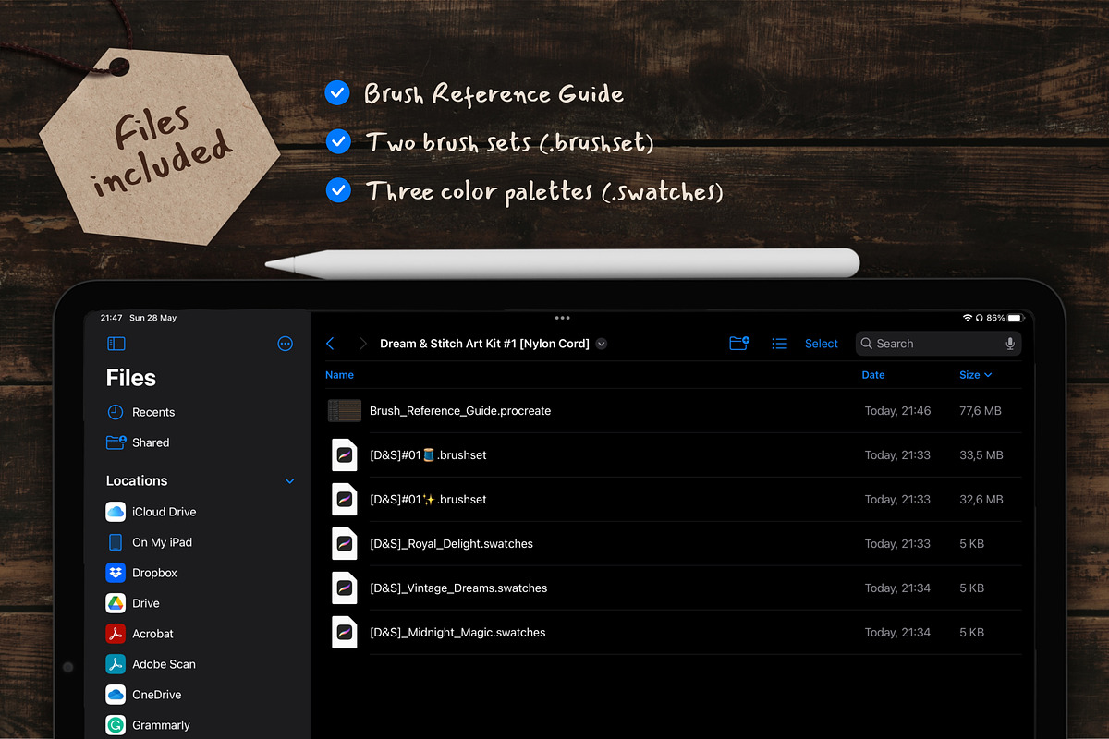
Task: Open the Recents clock icon
Action: (x=116, y=412)
